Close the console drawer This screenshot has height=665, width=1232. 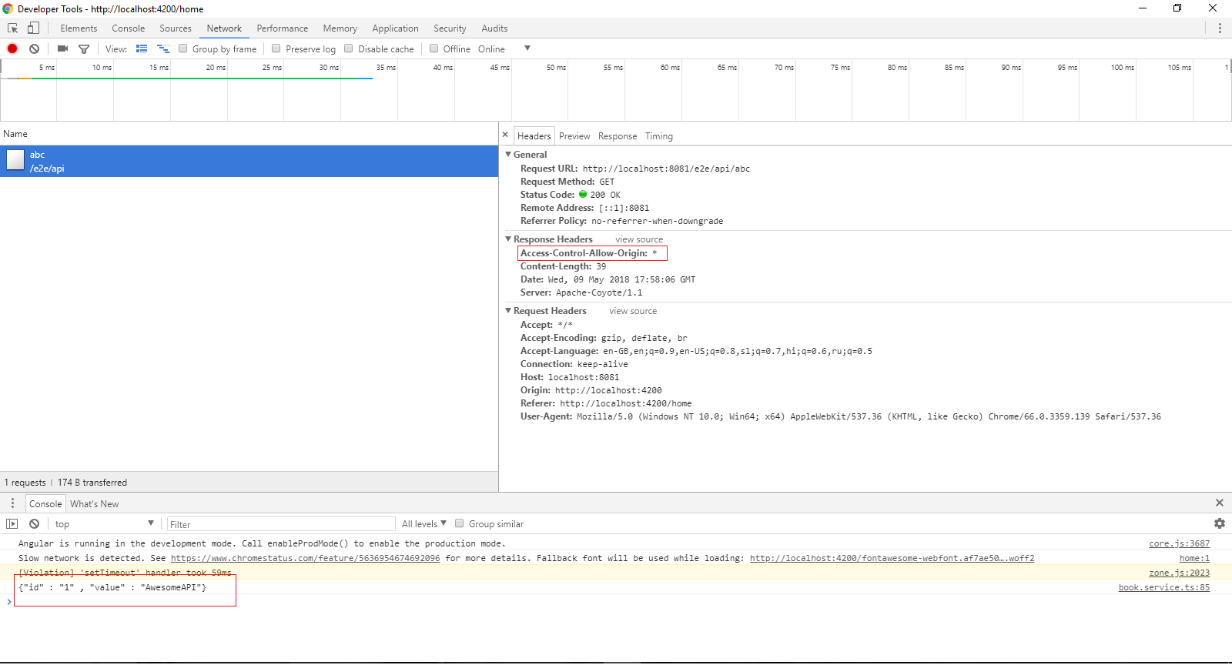[x=1220, y=503]
